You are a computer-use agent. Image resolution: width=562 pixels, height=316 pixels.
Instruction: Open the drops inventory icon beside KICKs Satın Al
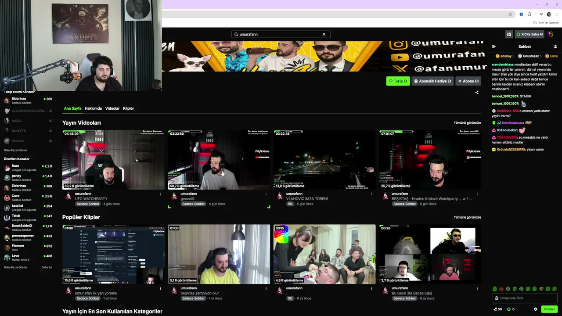pyautogui.click(x=509, y=34)
